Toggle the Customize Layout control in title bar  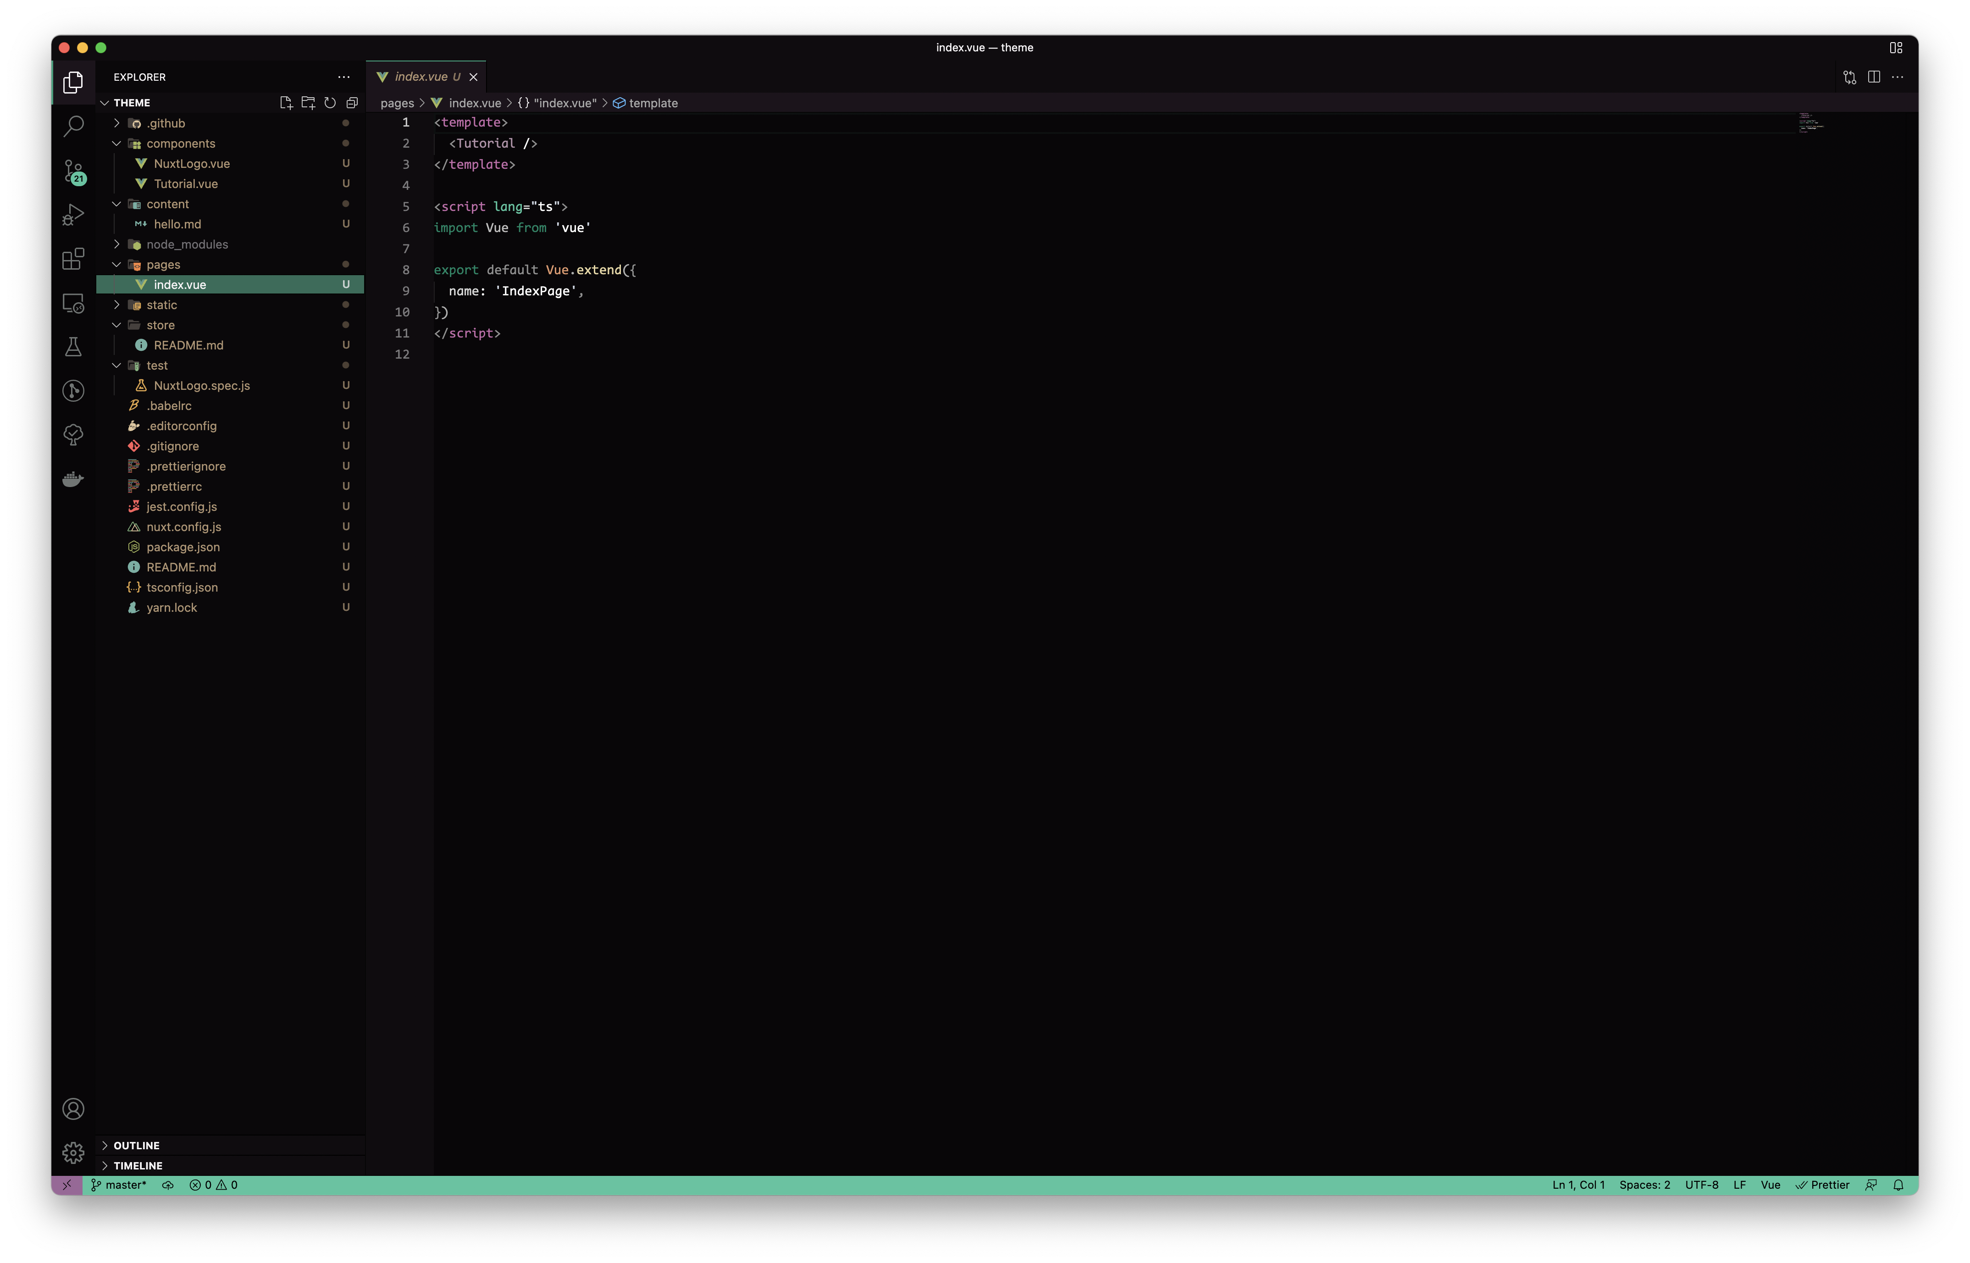[x=1895, y=48]
